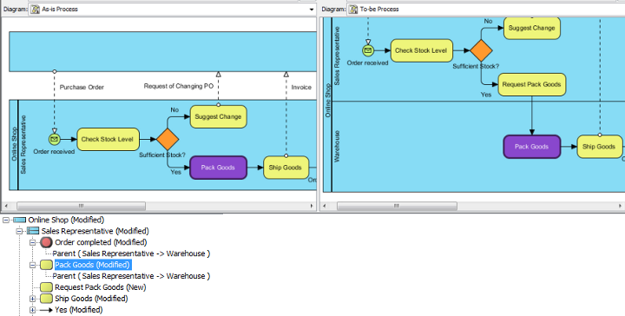The width and height of the screenshot is (625, 316).
Task: Expand the Ship Goods (Modified) node
Action: [x=33, y=299]
